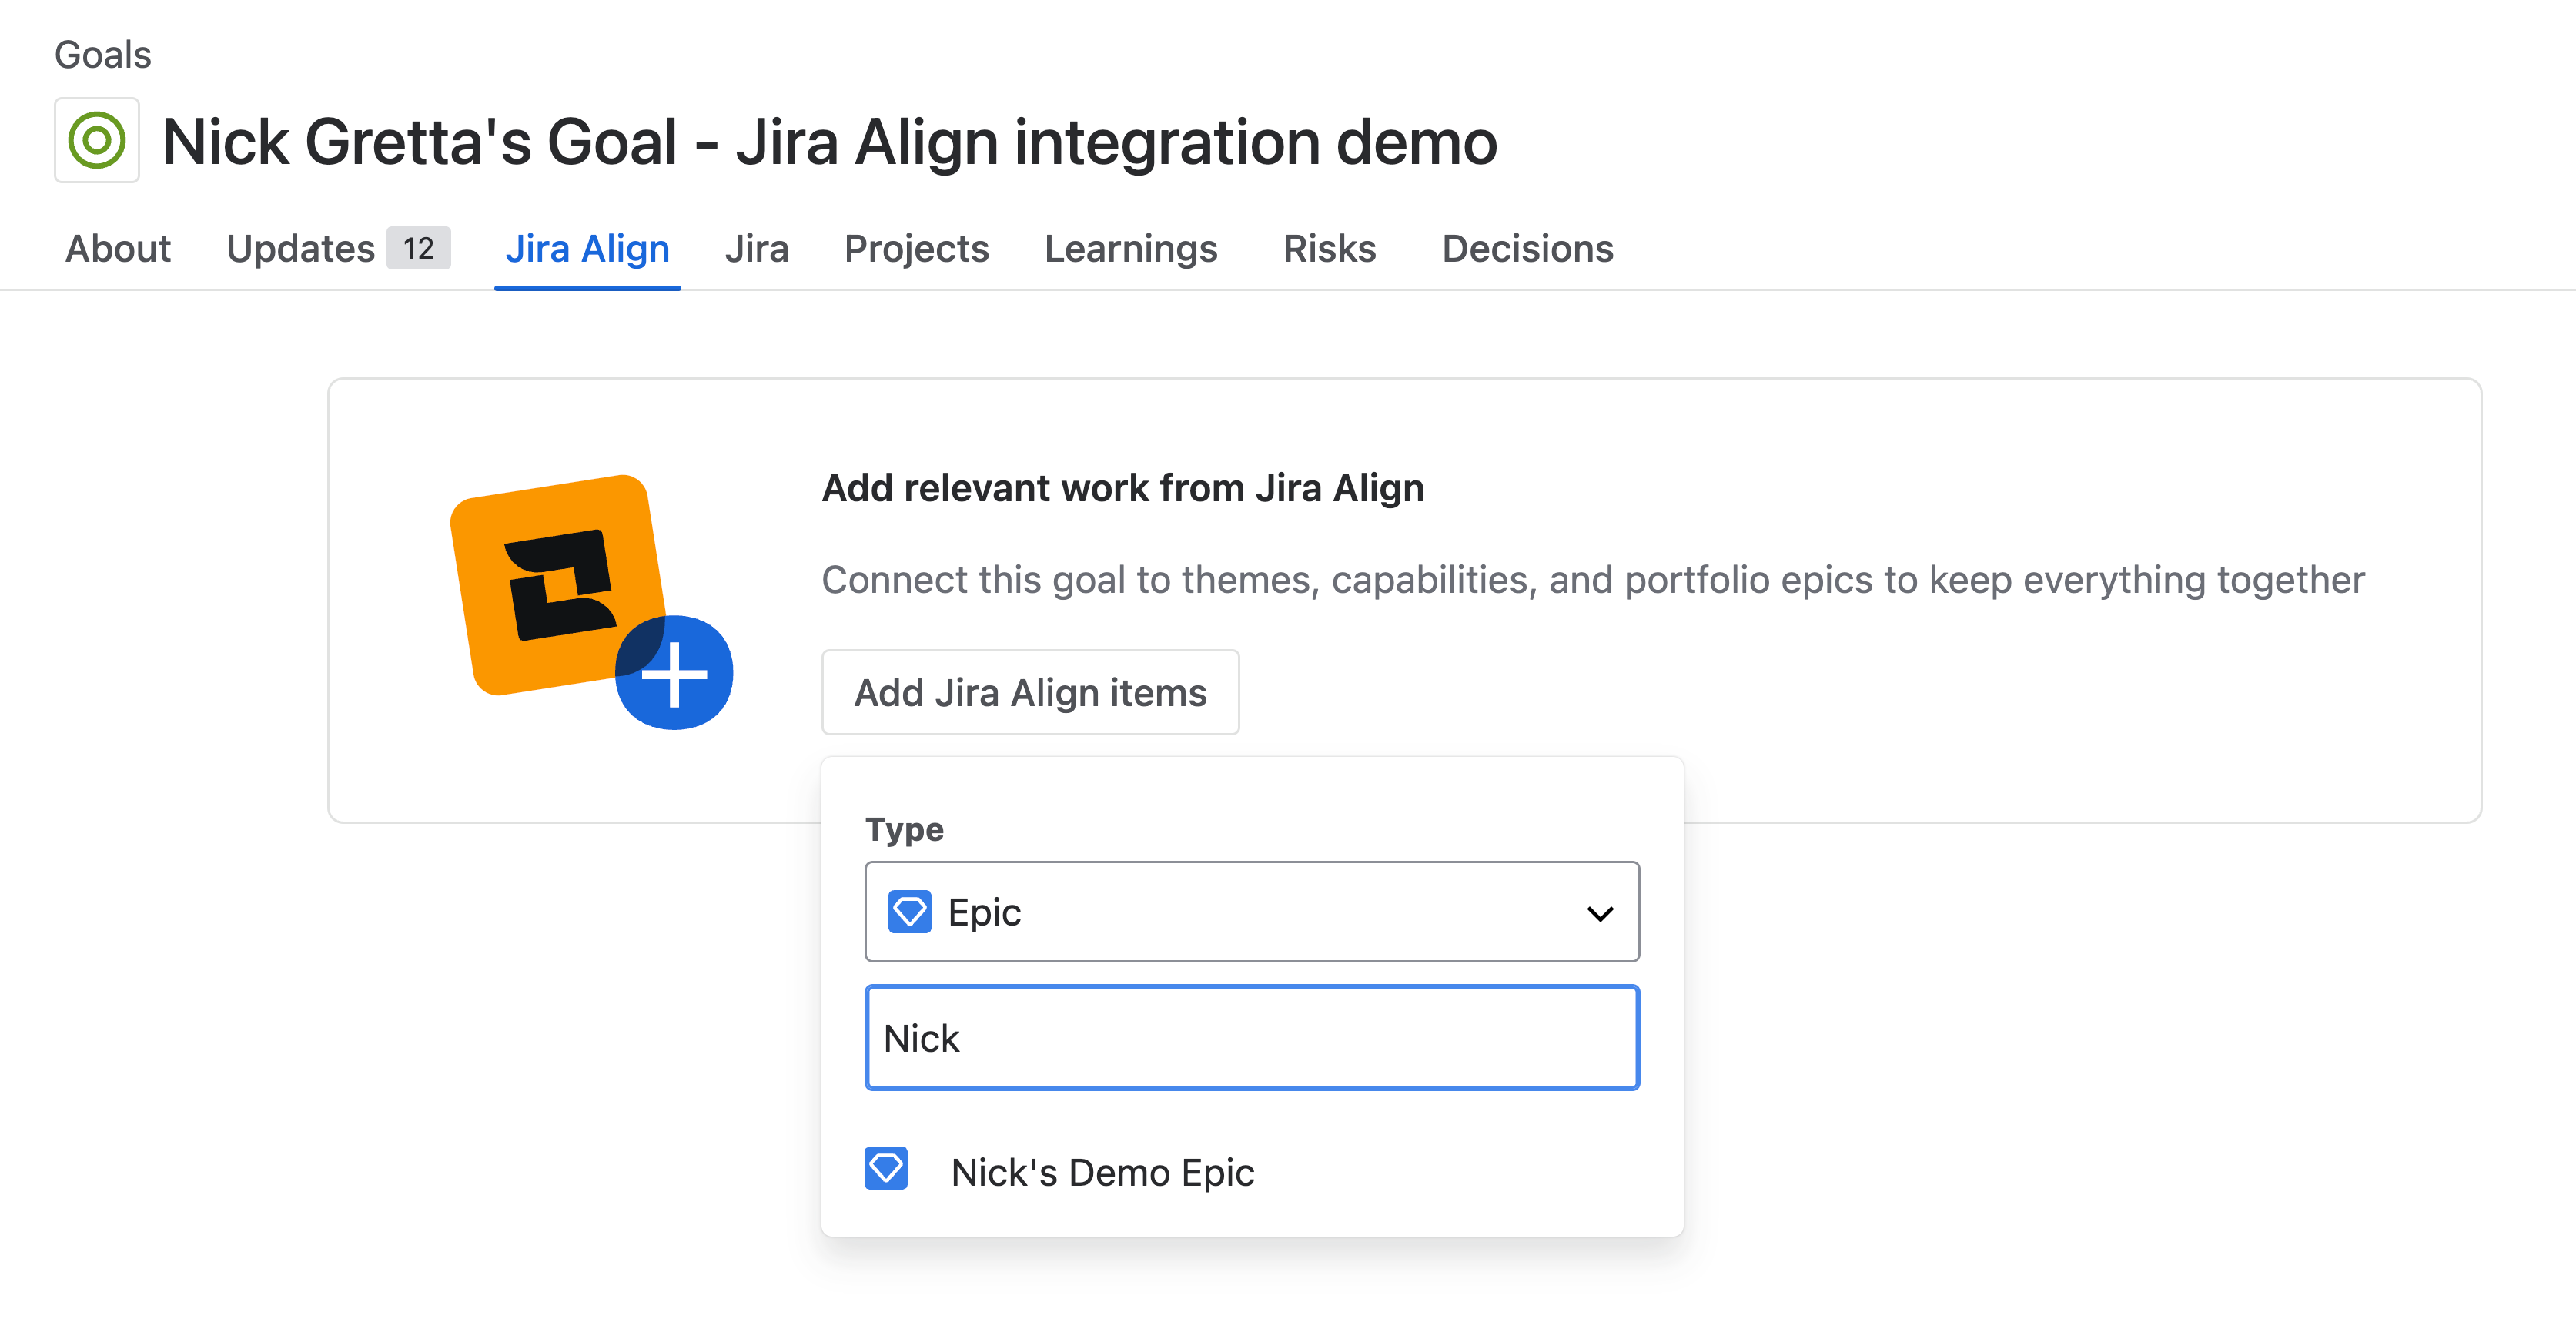Click the Epic diamond icon in the Type selector
Viewport: 2576px width, 1329px height.
pyautogui.click(x=909, y=911)
